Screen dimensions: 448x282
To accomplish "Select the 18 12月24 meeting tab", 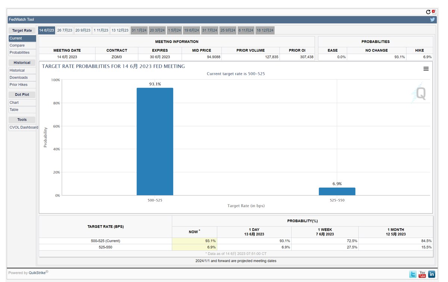I will coord(265,30).
